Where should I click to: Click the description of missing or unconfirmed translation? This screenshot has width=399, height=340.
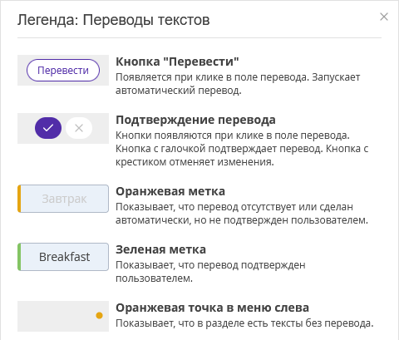tap(242, 214)
